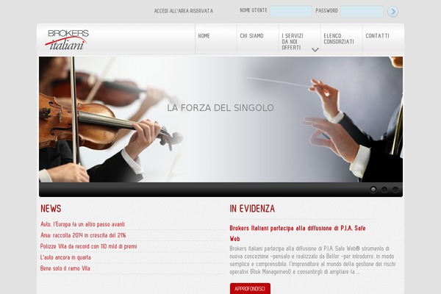Select the third slideshow dot indicator
The width and height of the screenshot is (441, 294).
click(395, 190)
